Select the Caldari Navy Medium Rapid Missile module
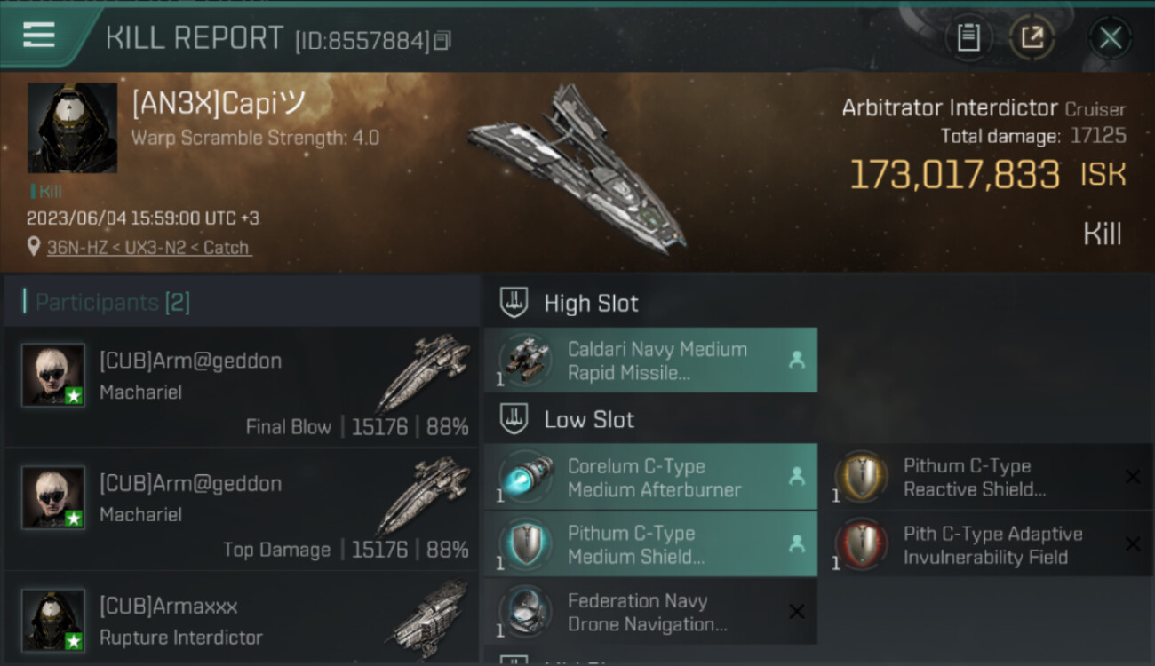The width and height of the screenshot is (1155, 666). click(649, 361)
